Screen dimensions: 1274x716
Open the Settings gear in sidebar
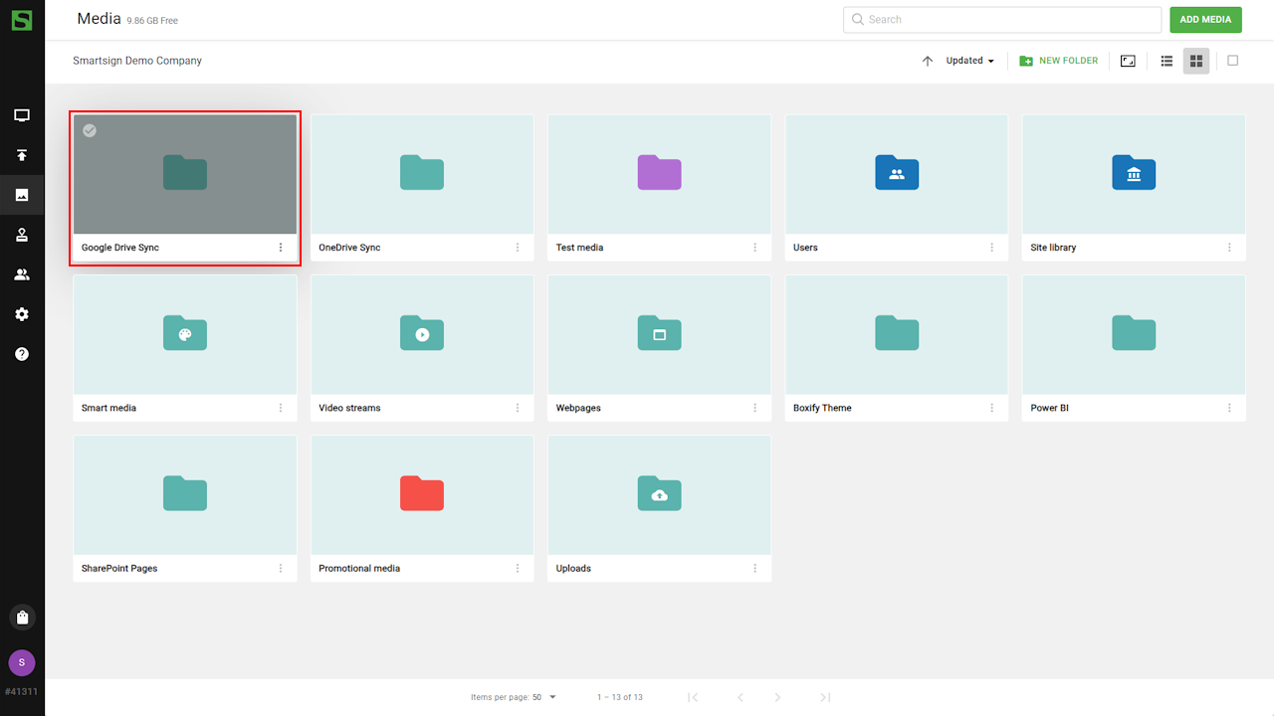click(22, 314)
